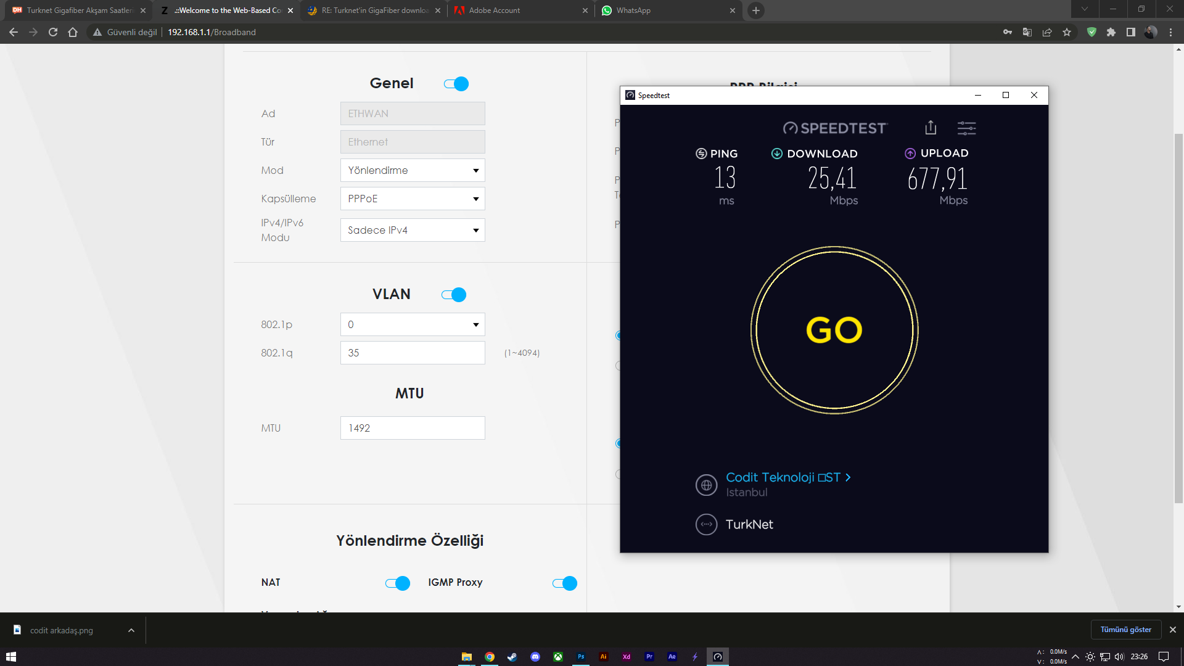Launch Illustrator from the taskbar
Viewport: 1184px width, 666px height.
(604, 657)
